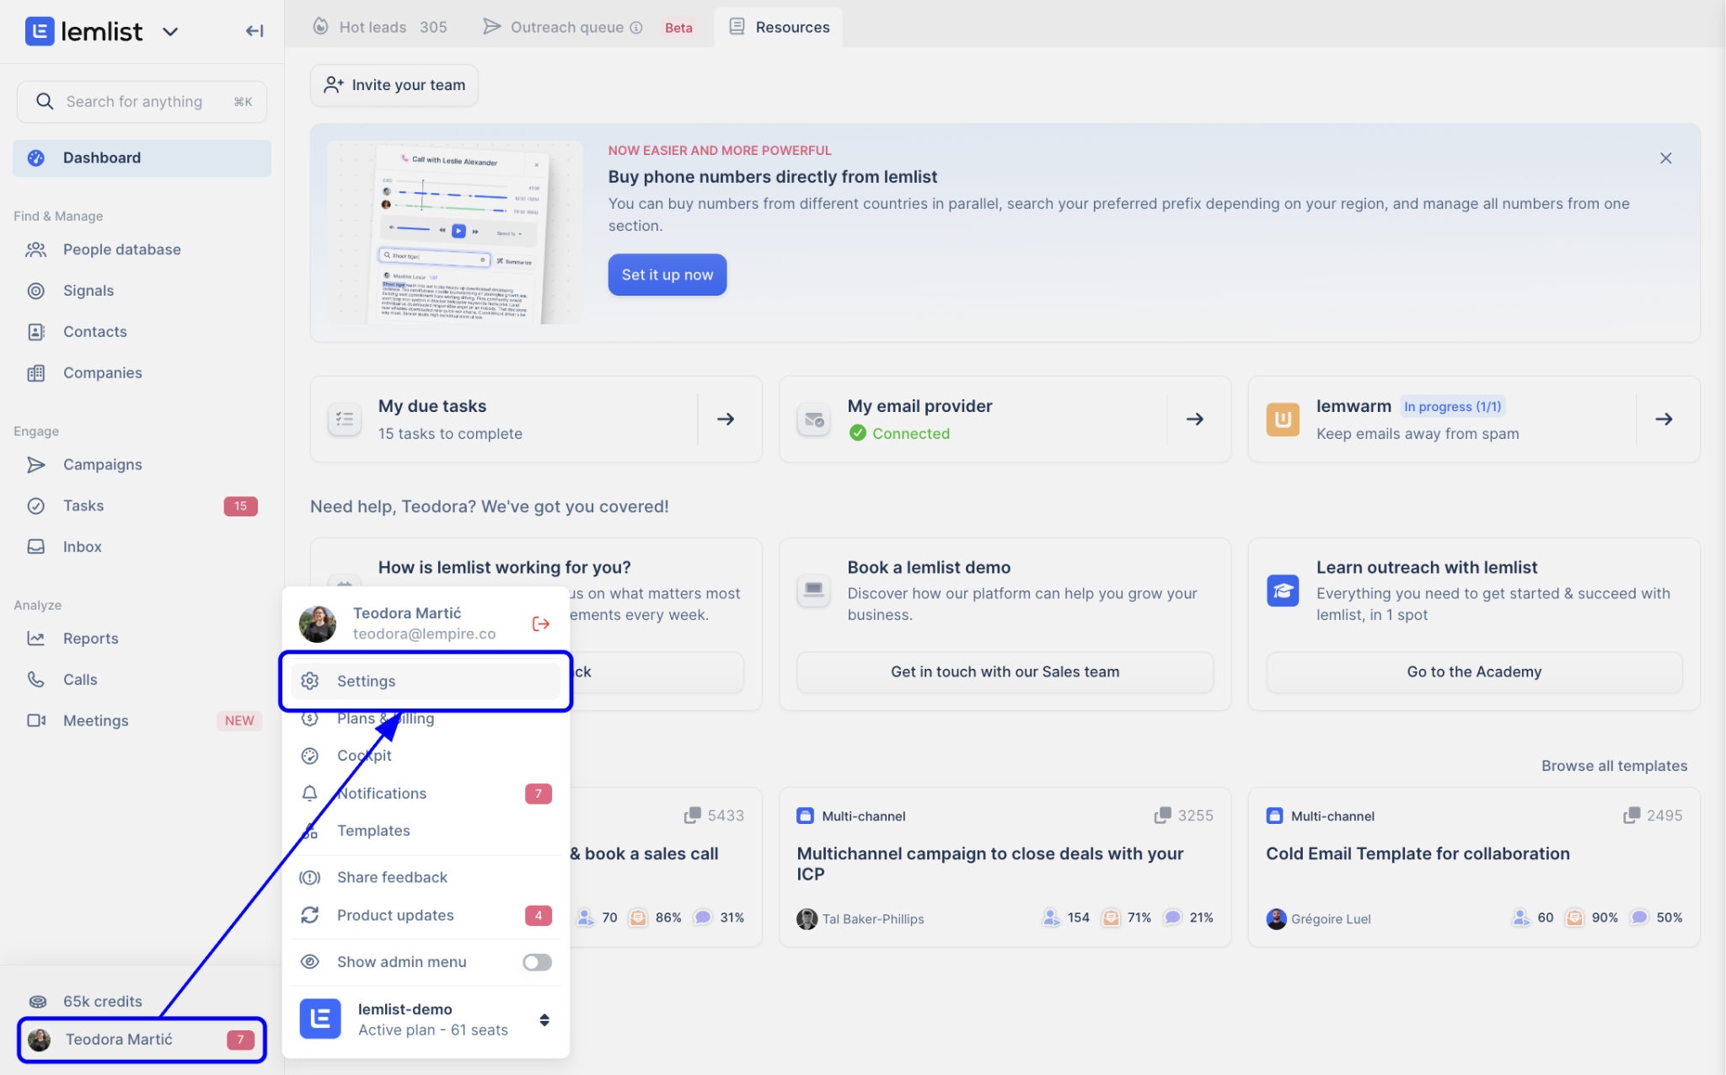Image resolution: width=1726 pixels, height=1075 pixels.
Task: Click the Contacts book icon
Action: point(36,332)
